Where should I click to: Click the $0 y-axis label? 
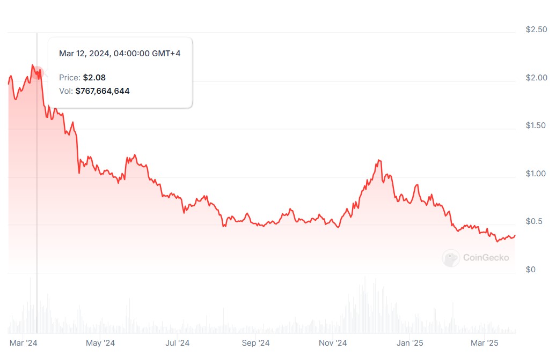(x=529, y=270)
